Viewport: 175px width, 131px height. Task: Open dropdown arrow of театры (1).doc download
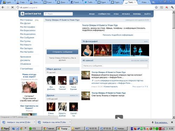[70, 122]
